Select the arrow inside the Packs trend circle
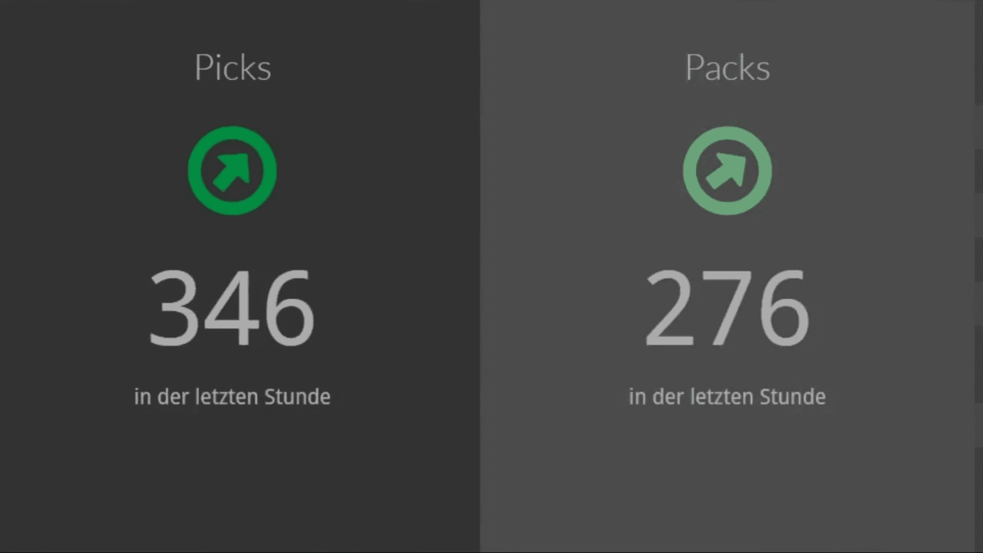This screenshot has width=983, height=553. pos(726,172)
